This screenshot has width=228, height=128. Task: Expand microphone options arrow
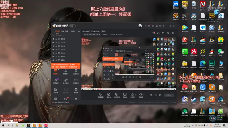(x=136, y=95)
